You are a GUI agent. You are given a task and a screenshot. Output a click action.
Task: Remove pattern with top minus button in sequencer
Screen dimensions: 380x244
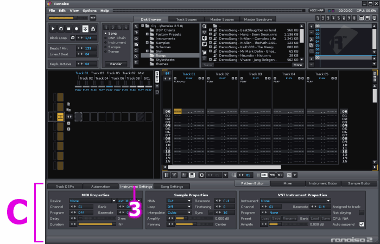pos(312,32)
